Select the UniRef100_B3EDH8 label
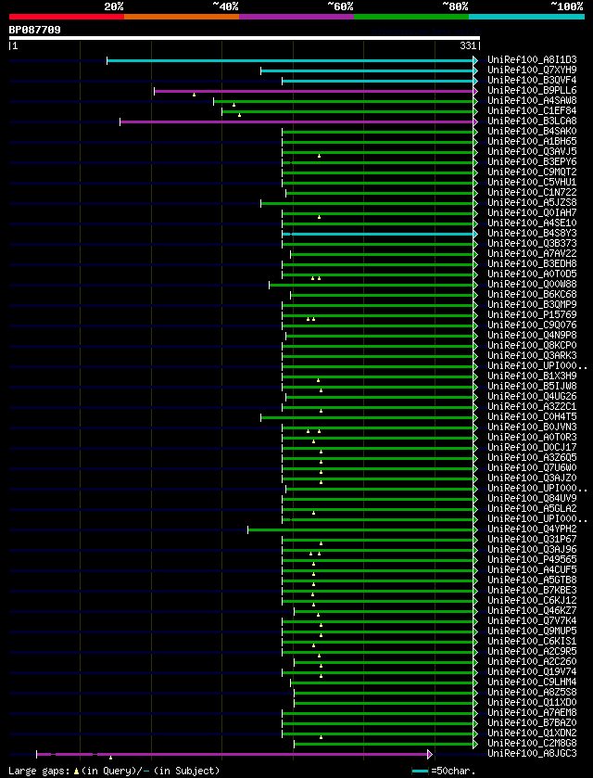 coord(532,264)
